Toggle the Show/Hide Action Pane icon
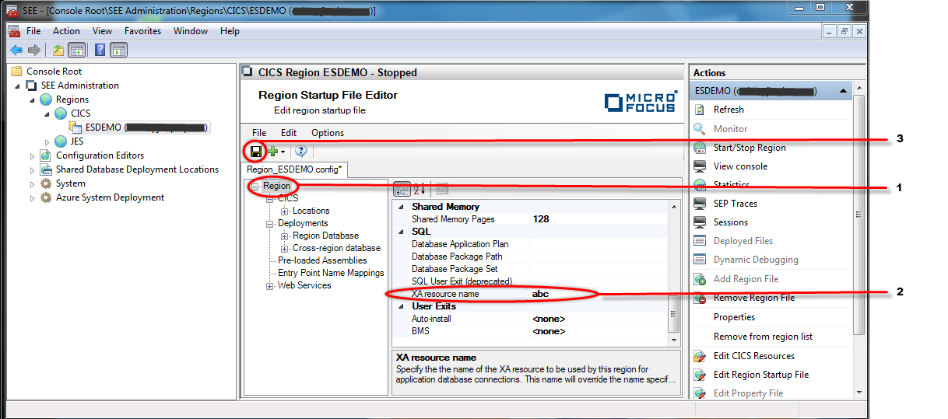The width and height of the screenshot is (948, 419). click(x=118, y=50)
